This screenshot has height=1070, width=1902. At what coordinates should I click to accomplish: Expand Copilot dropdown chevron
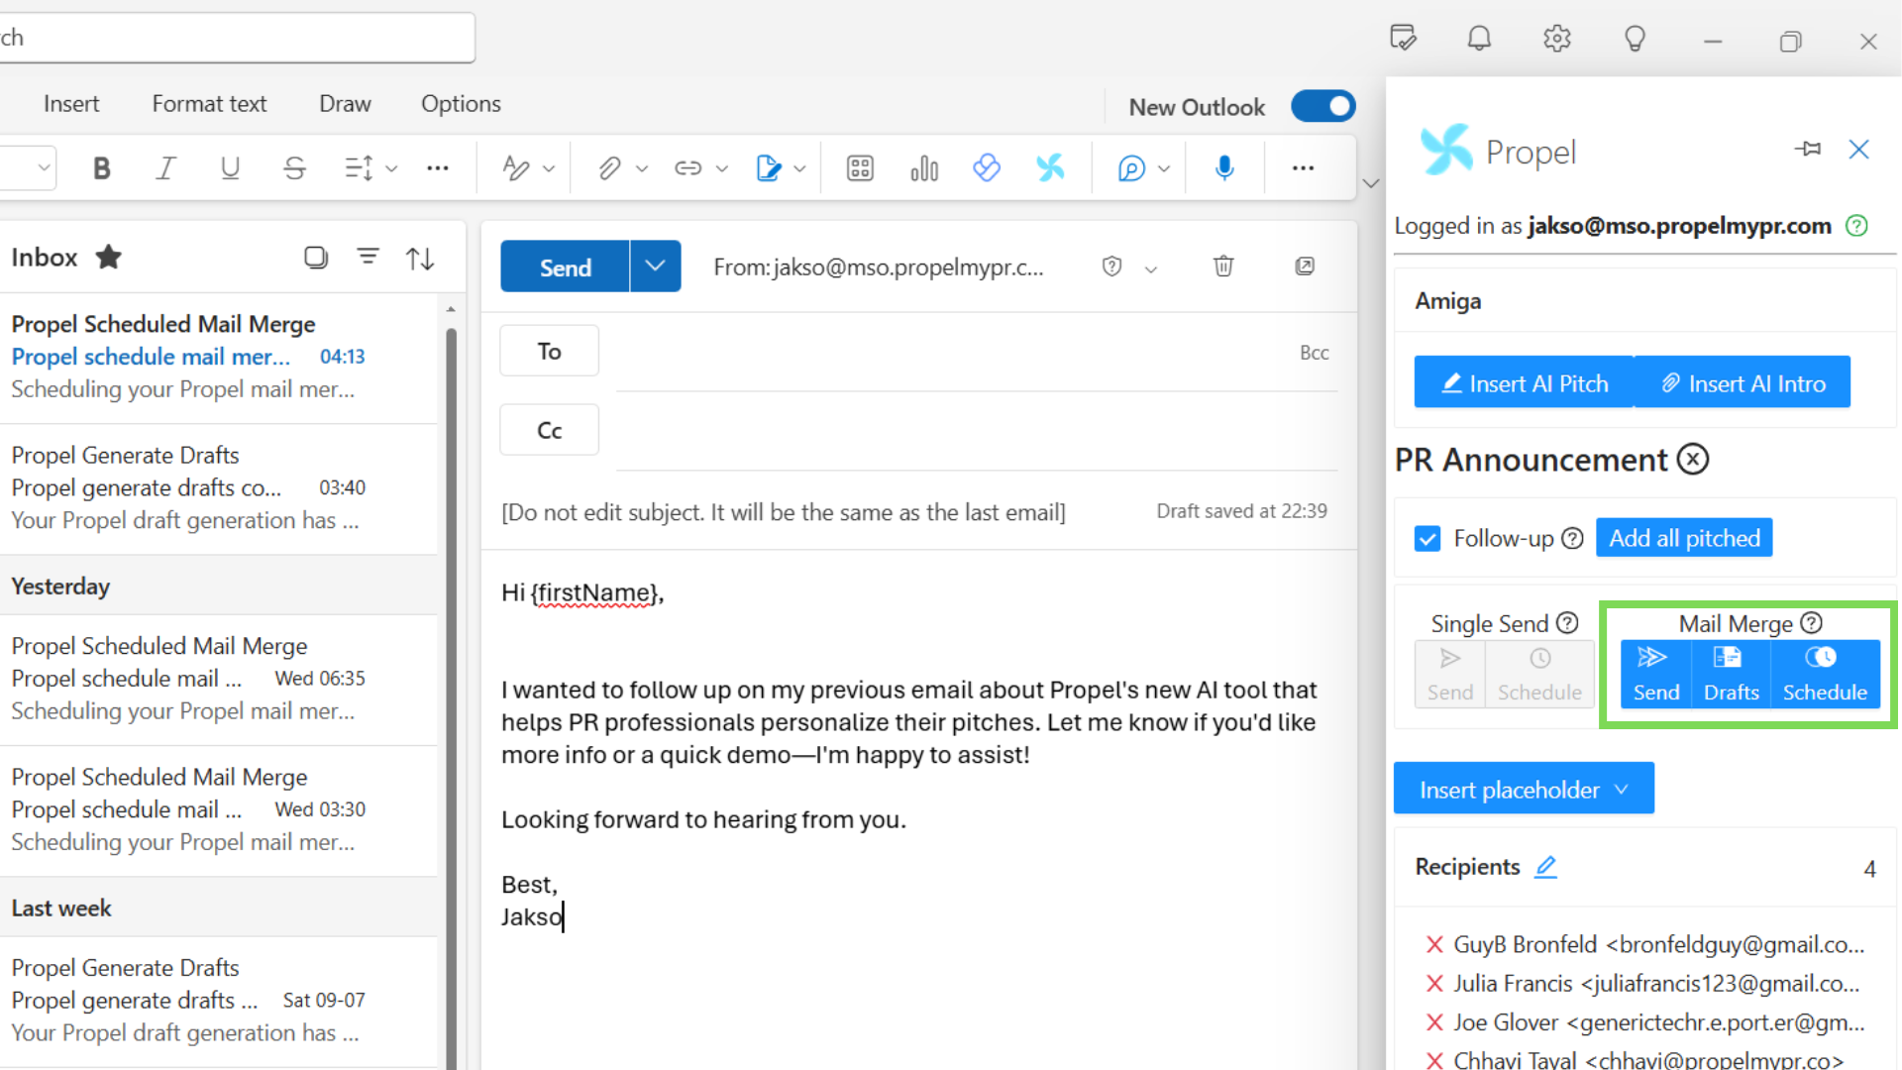[x=1164, y=169]
